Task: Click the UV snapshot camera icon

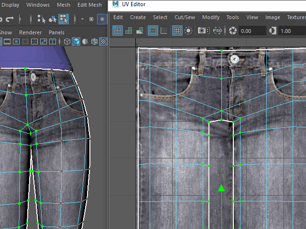Action: [203, 31]
